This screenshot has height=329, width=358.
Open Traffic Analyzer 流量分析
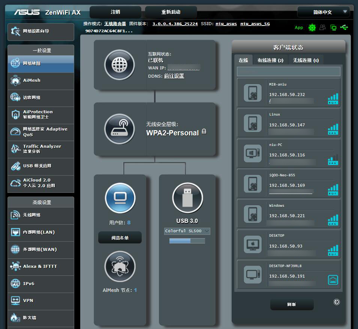tap(41, 149)
